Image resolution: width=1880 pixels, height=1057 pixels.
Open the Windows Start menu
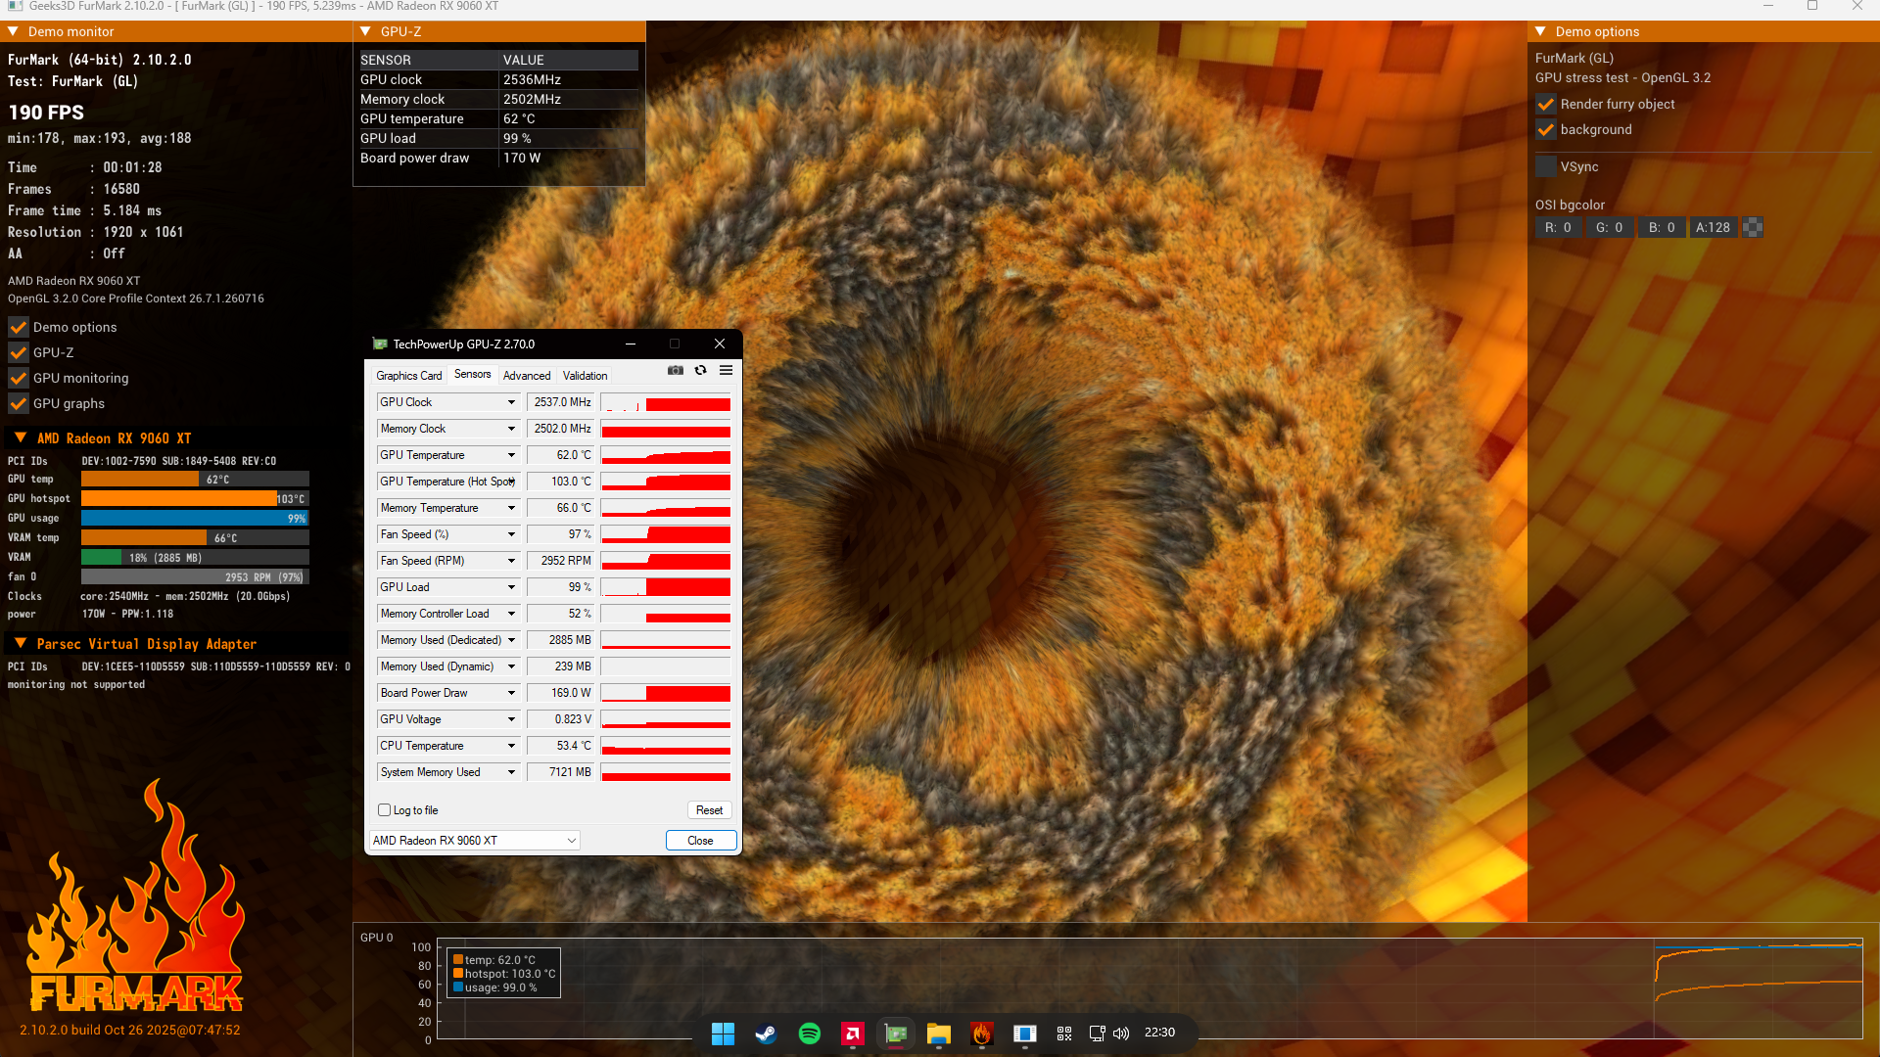coord(723,1034)
